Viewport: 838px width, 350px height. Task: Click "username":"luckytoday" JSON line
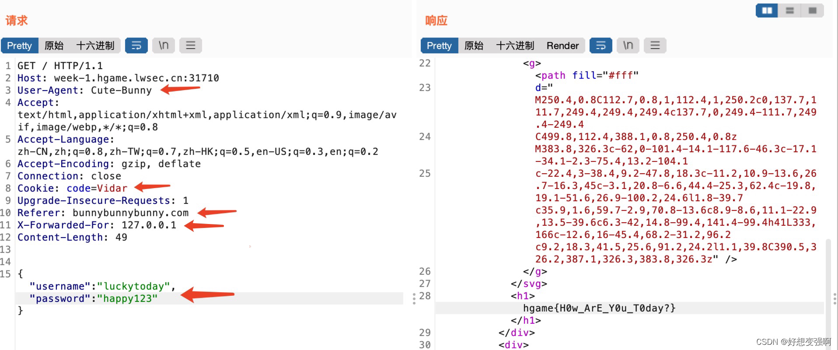coord(102,287)
